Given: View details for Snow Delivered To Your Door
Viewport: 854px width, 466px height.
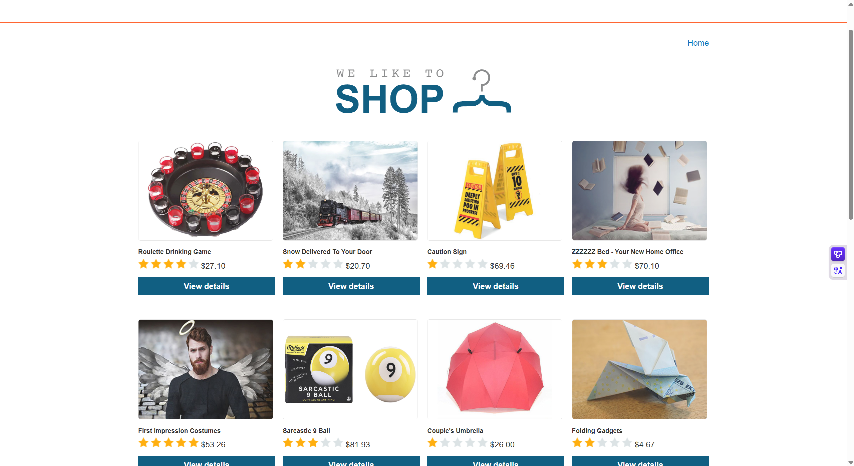Looking at the screenshot, I should [351, 286].
